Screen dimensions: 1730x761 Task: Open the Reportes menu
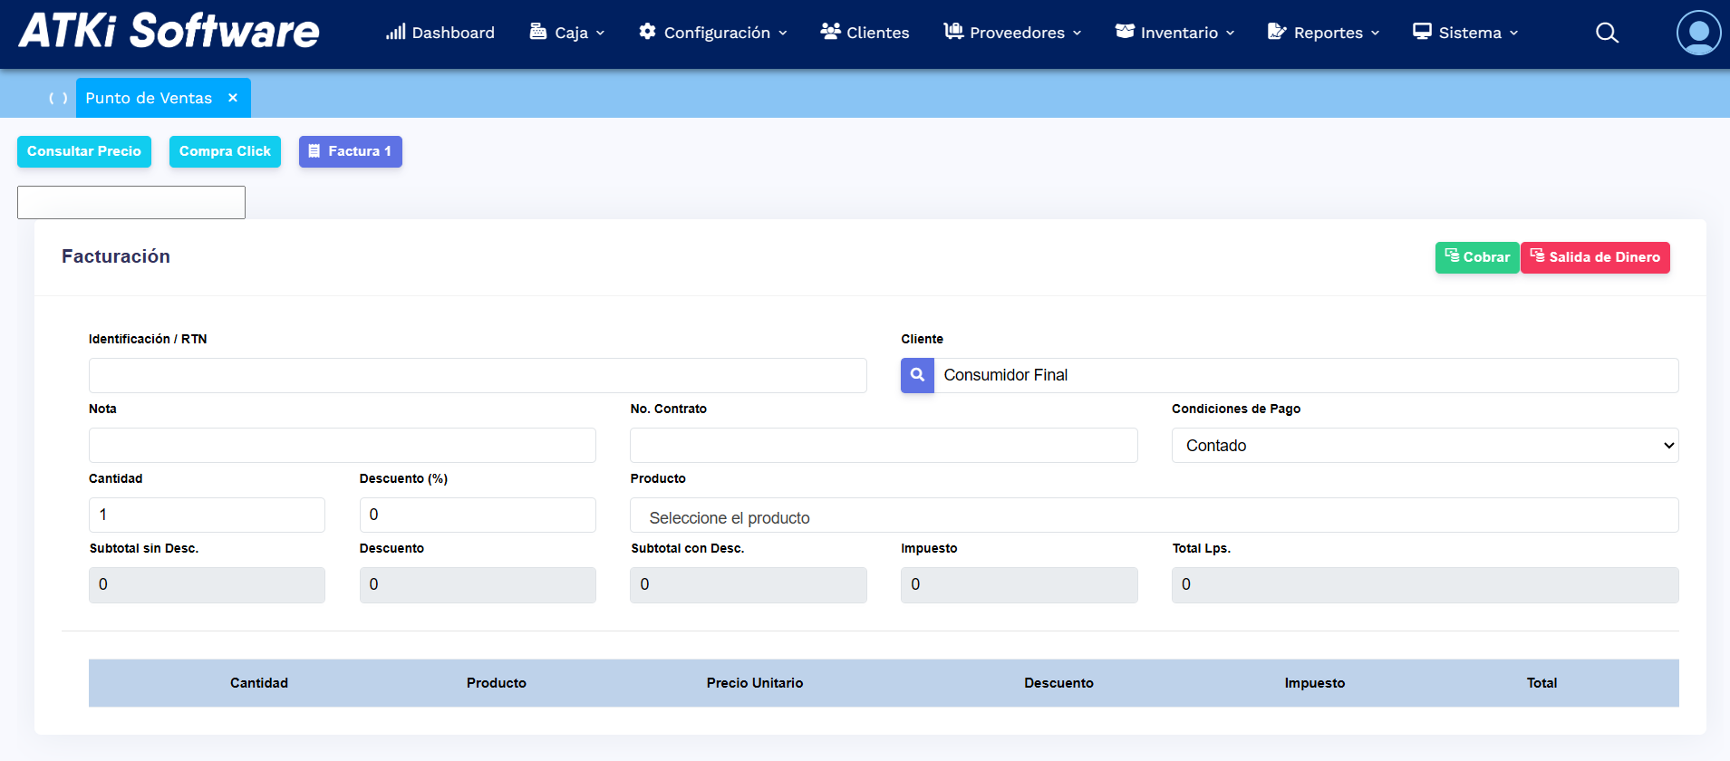1323,33
